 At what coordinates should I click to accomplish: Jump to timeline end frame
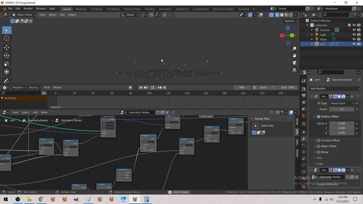point(164,88)
